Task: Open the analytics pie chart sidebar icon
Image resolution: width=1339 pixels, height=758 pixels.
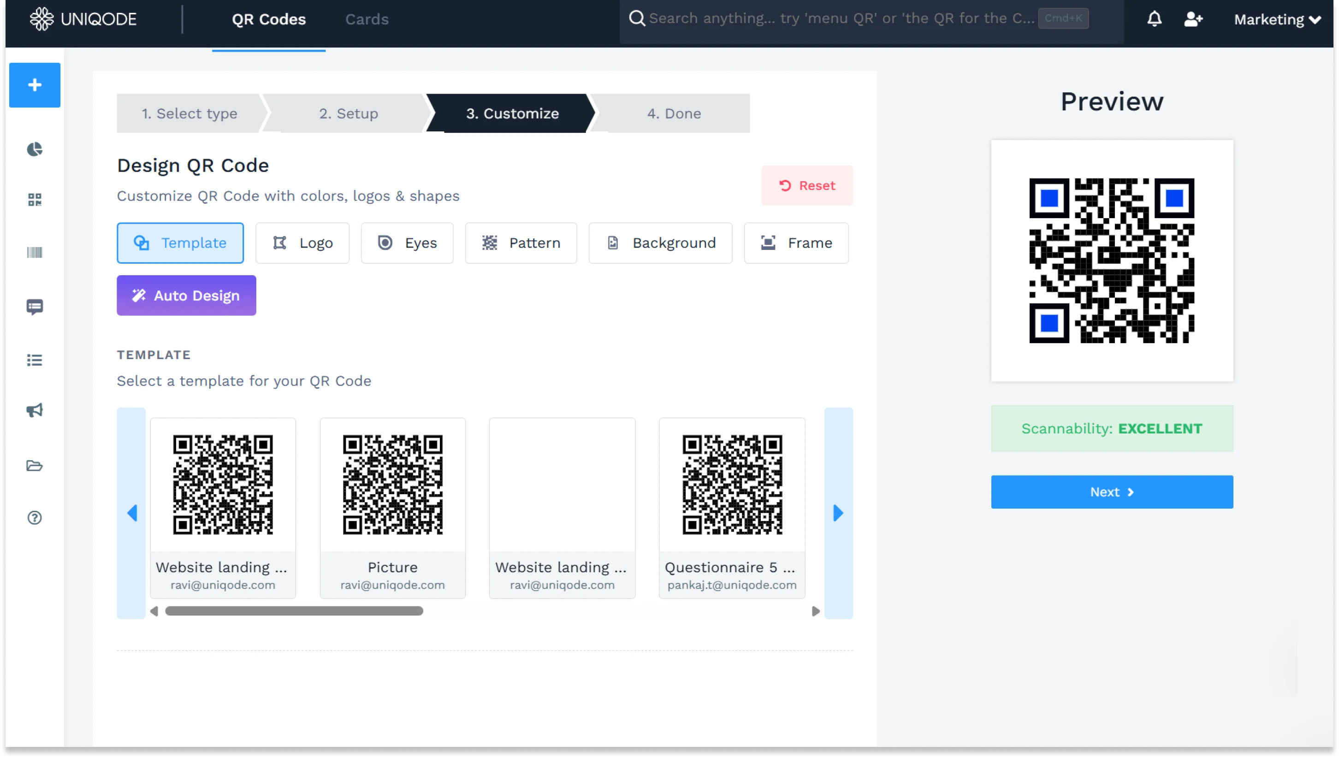Action: coord(35,149)
